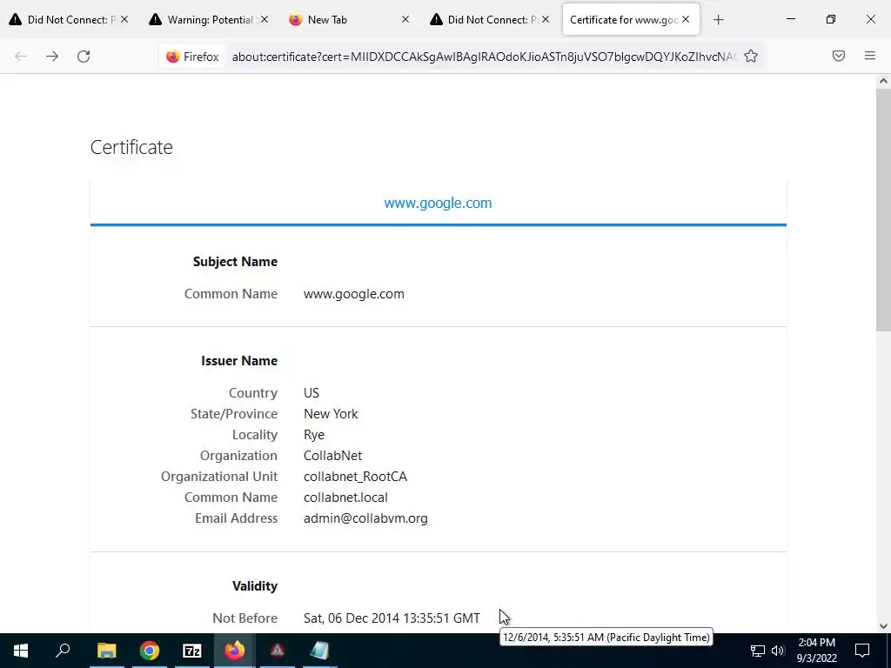Open a new tab with the plus button
This screenshot has height=668, width=891.
[x=718, y=20]
